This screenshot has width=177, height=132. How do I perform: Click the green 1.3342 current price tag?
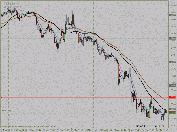(x=172, y=113)
